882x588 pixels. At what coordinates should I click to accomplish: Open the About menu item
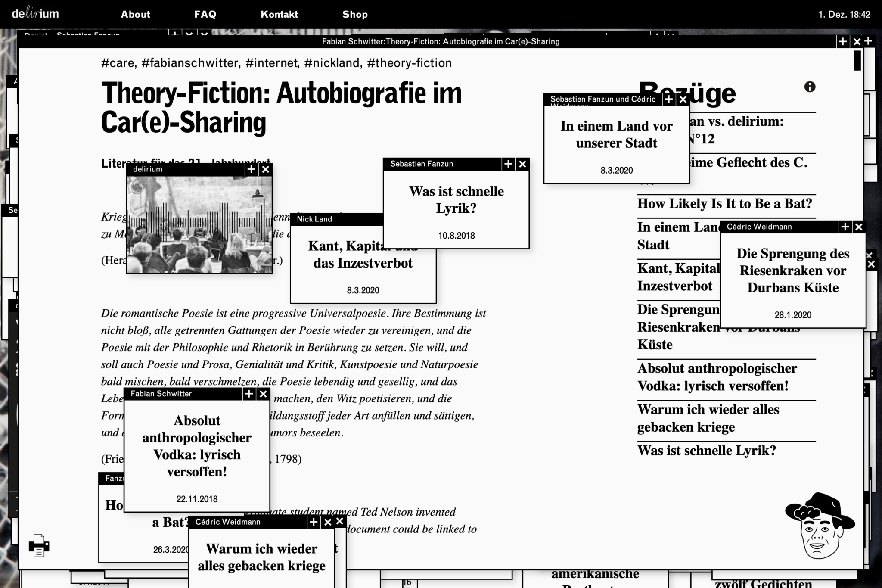point(135,14)
